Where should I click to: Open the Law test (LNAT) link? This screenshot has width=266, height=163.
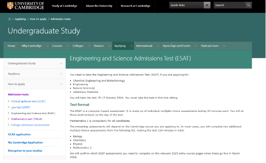(21, 107)
